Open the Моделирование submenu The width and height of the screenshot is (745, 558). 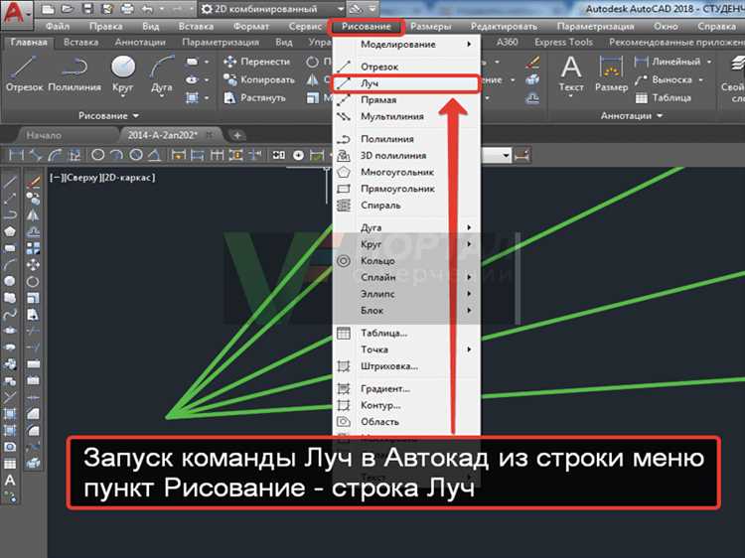(x=406, y=45)
